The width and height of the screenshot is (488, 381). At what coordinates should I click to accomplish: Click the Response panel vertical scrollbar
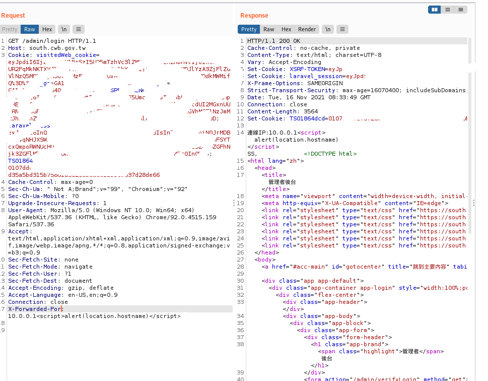470,136
